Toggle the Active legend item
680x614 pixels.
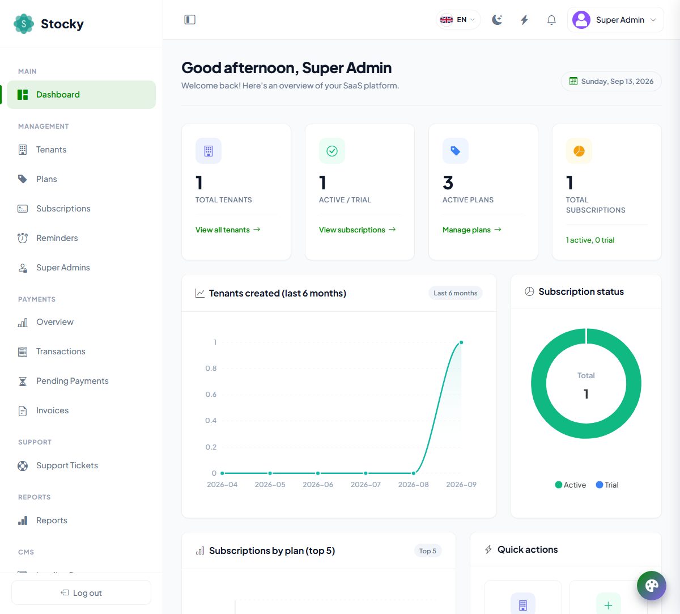(x=570, y=485)
